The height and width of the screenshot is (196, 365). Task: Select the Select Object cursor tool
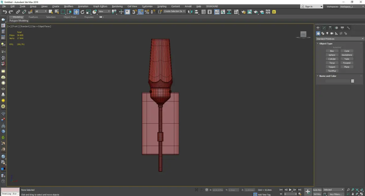coord(51,12)
